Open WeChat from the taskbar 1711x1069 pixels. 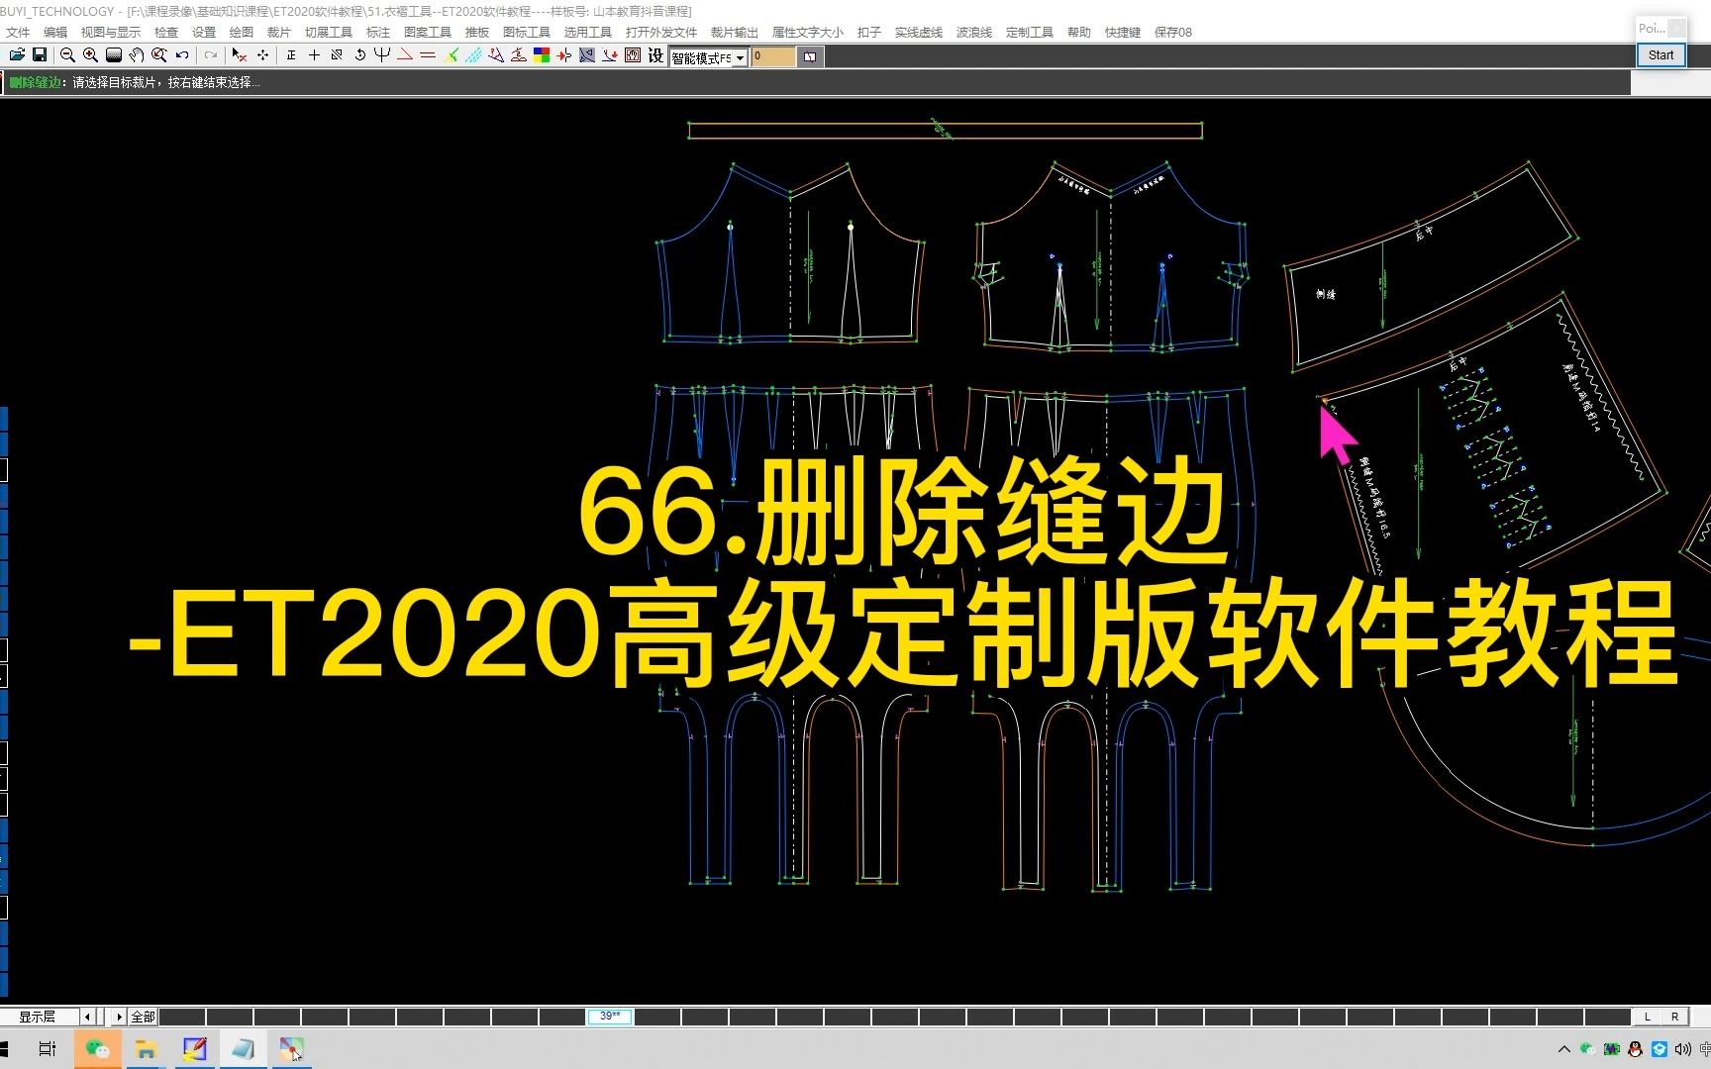pos(97,1049)
